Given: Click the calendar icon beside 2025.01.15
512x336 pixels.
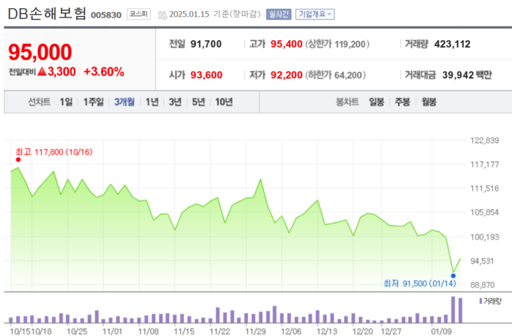Looking at the screenshot, I should click(x=162, y=15).
